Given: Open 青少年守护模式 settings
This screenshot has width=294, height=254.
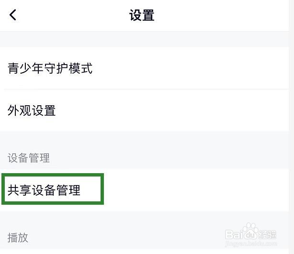Looking at the screenshot, I should 144,68.
